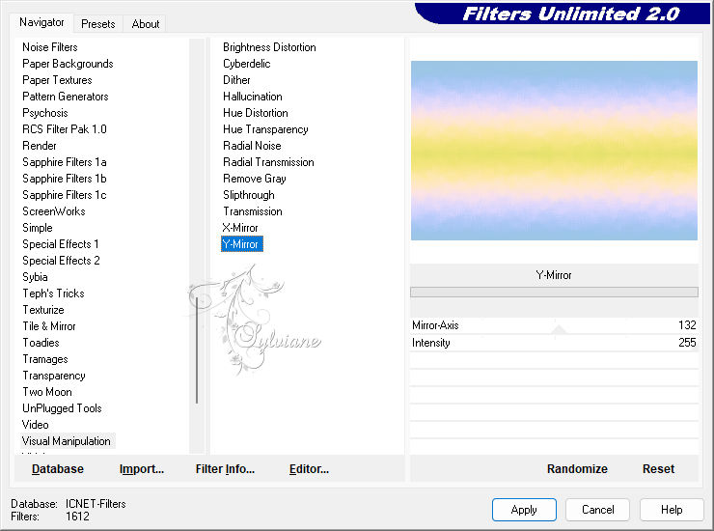
Task: Click Import... button
Action: (x=142, y=469)
